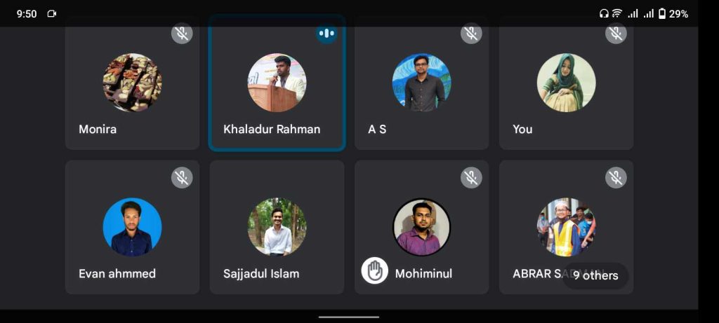Screen dimensions: 719x323
Task: Select Evan ahmmed's blue background avatar
Action: point(132,227)
